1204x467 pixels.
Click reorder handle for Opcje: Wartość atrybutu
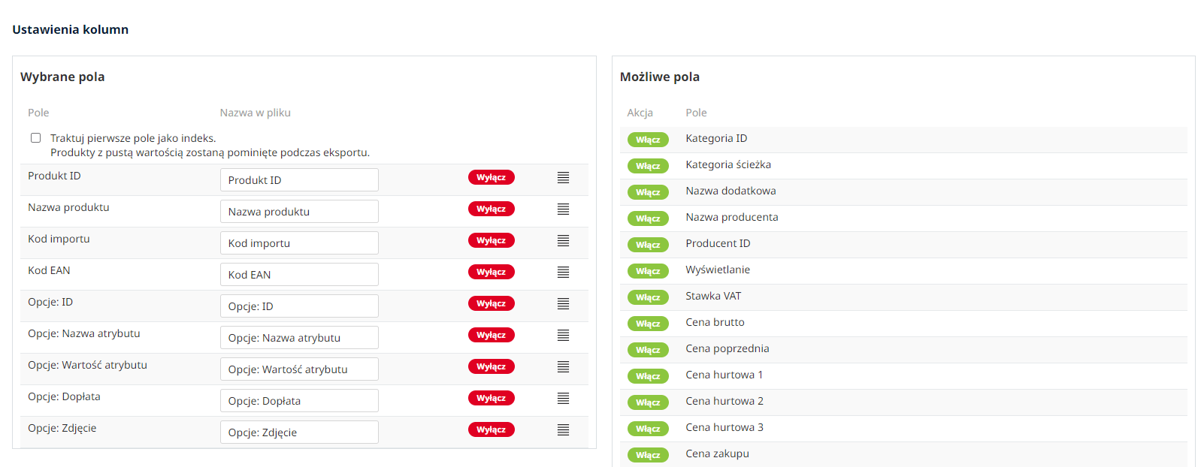click(563, 367)
